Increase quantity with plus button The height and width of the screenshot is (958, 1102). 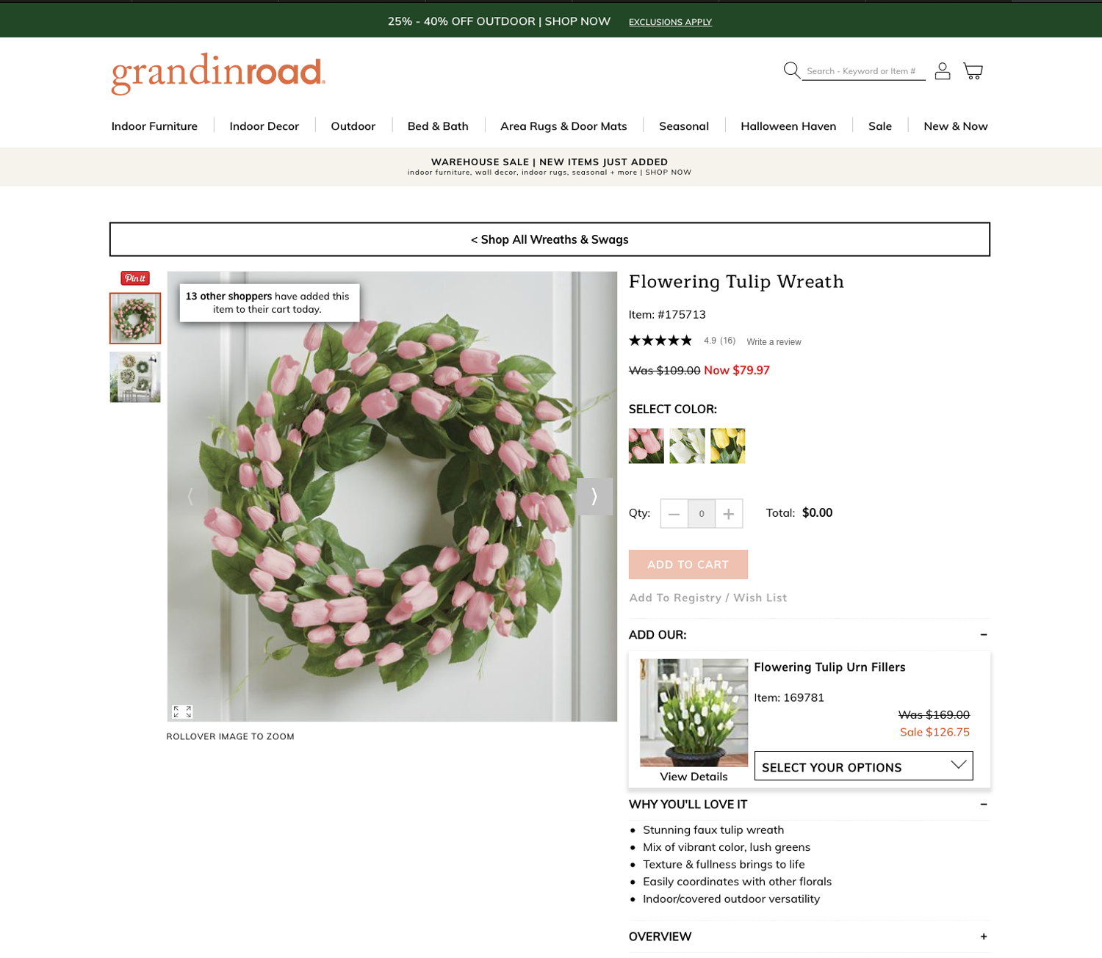pyautogui.click(x=729, y=514)
